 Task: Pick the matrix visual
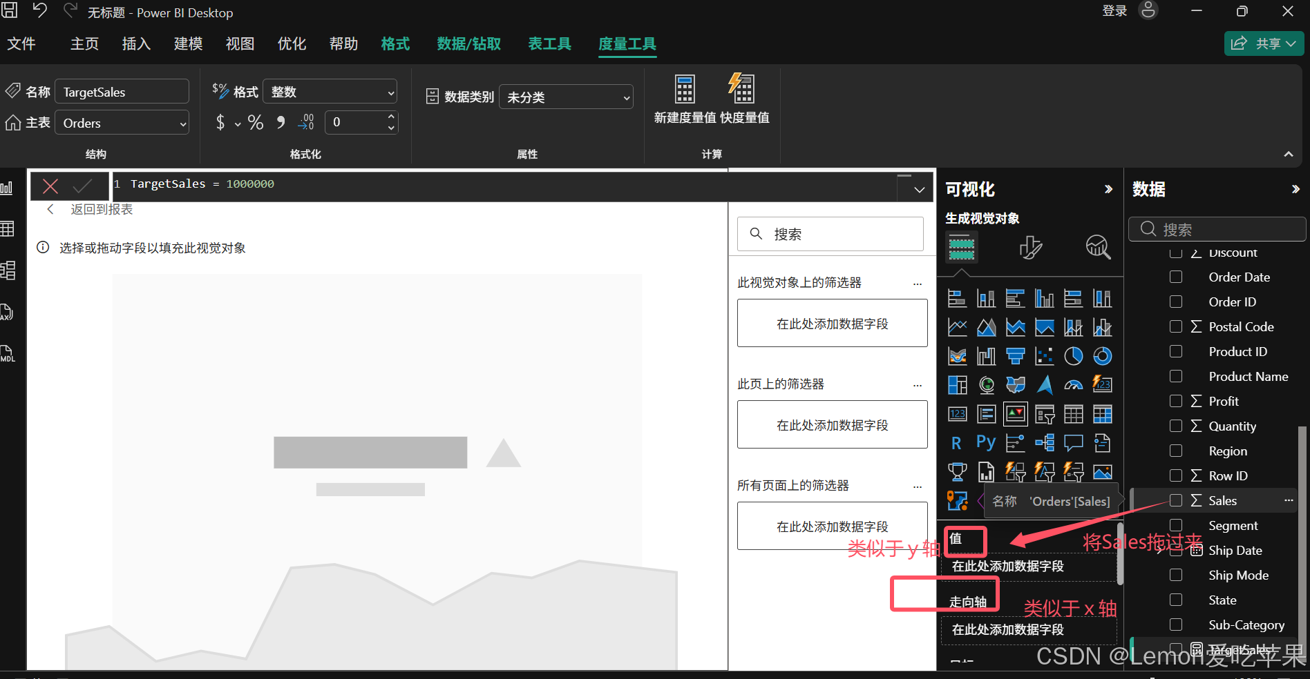point(1102,414)
